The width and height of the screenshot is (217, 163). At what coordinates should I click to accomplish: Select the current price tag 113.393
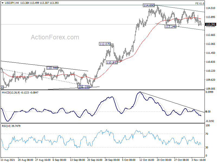point(210,24)
